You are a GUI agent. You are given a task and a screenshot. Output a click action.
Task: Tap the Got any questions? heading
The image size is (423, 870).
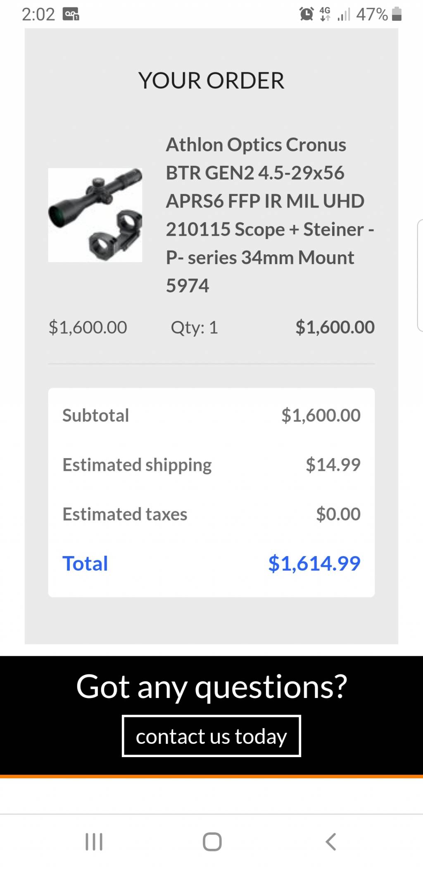[211, 687]
